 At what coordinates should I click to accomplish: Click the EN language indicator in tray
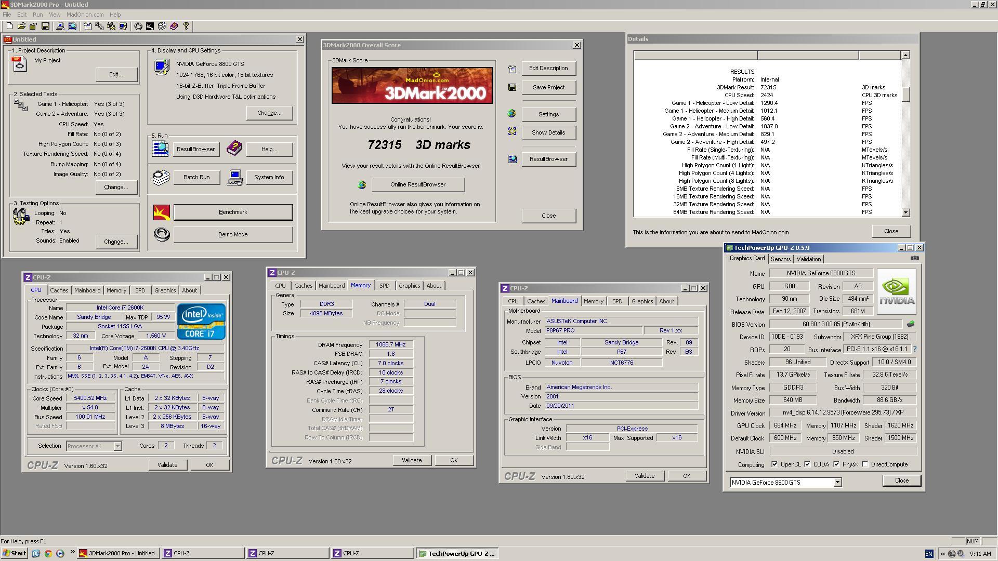click(x=929, y=554)
